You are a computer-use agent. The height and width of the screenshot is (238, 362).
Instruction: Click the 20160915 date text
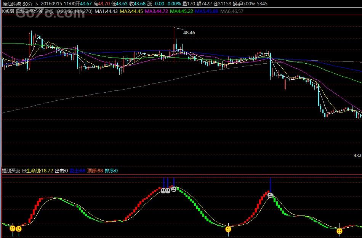click(51, 4)
